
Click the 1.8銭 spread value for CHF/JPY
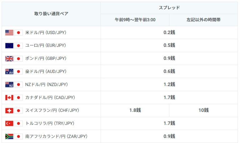coord(135,110)
